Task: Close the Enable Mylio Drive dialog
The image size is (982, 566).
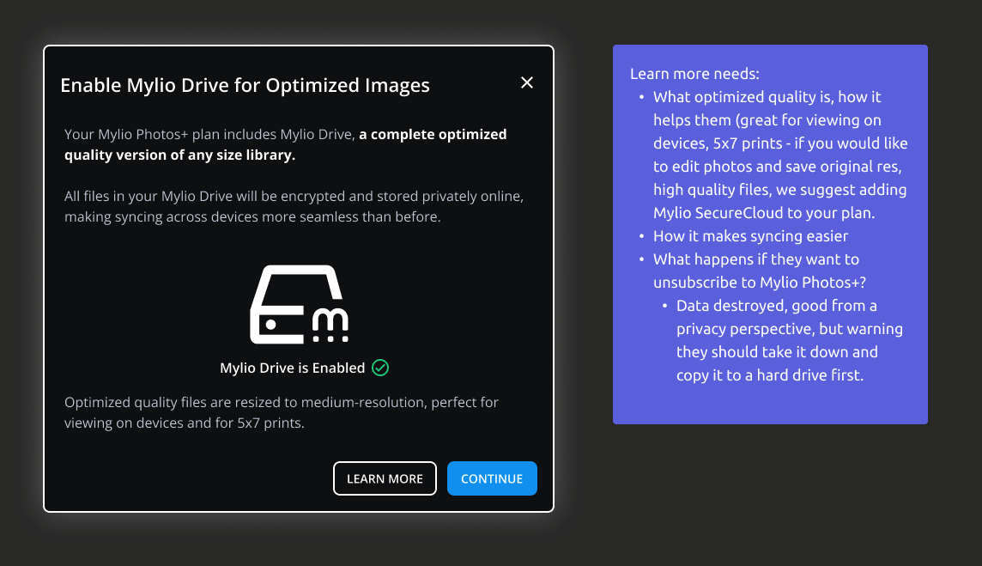Action: (x=527, y=82)
